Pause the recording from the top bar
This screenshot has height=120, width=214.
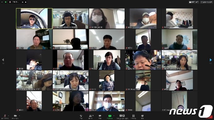coord(23,2)
